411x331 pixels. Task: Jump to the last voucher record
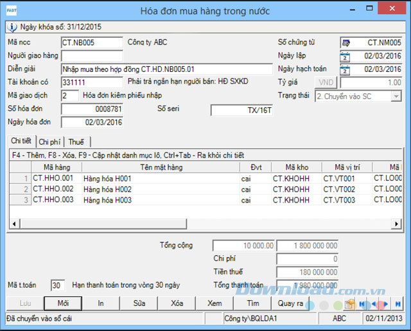(x=398, y=304)
